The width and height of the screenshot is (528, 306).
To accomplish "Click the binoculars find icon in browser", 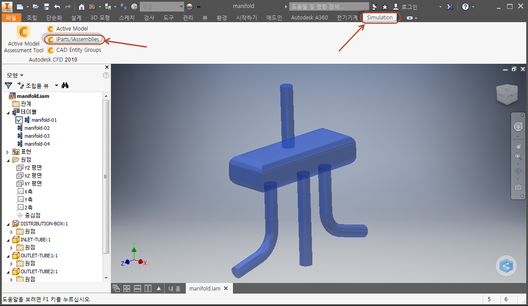I will [65, 85].
